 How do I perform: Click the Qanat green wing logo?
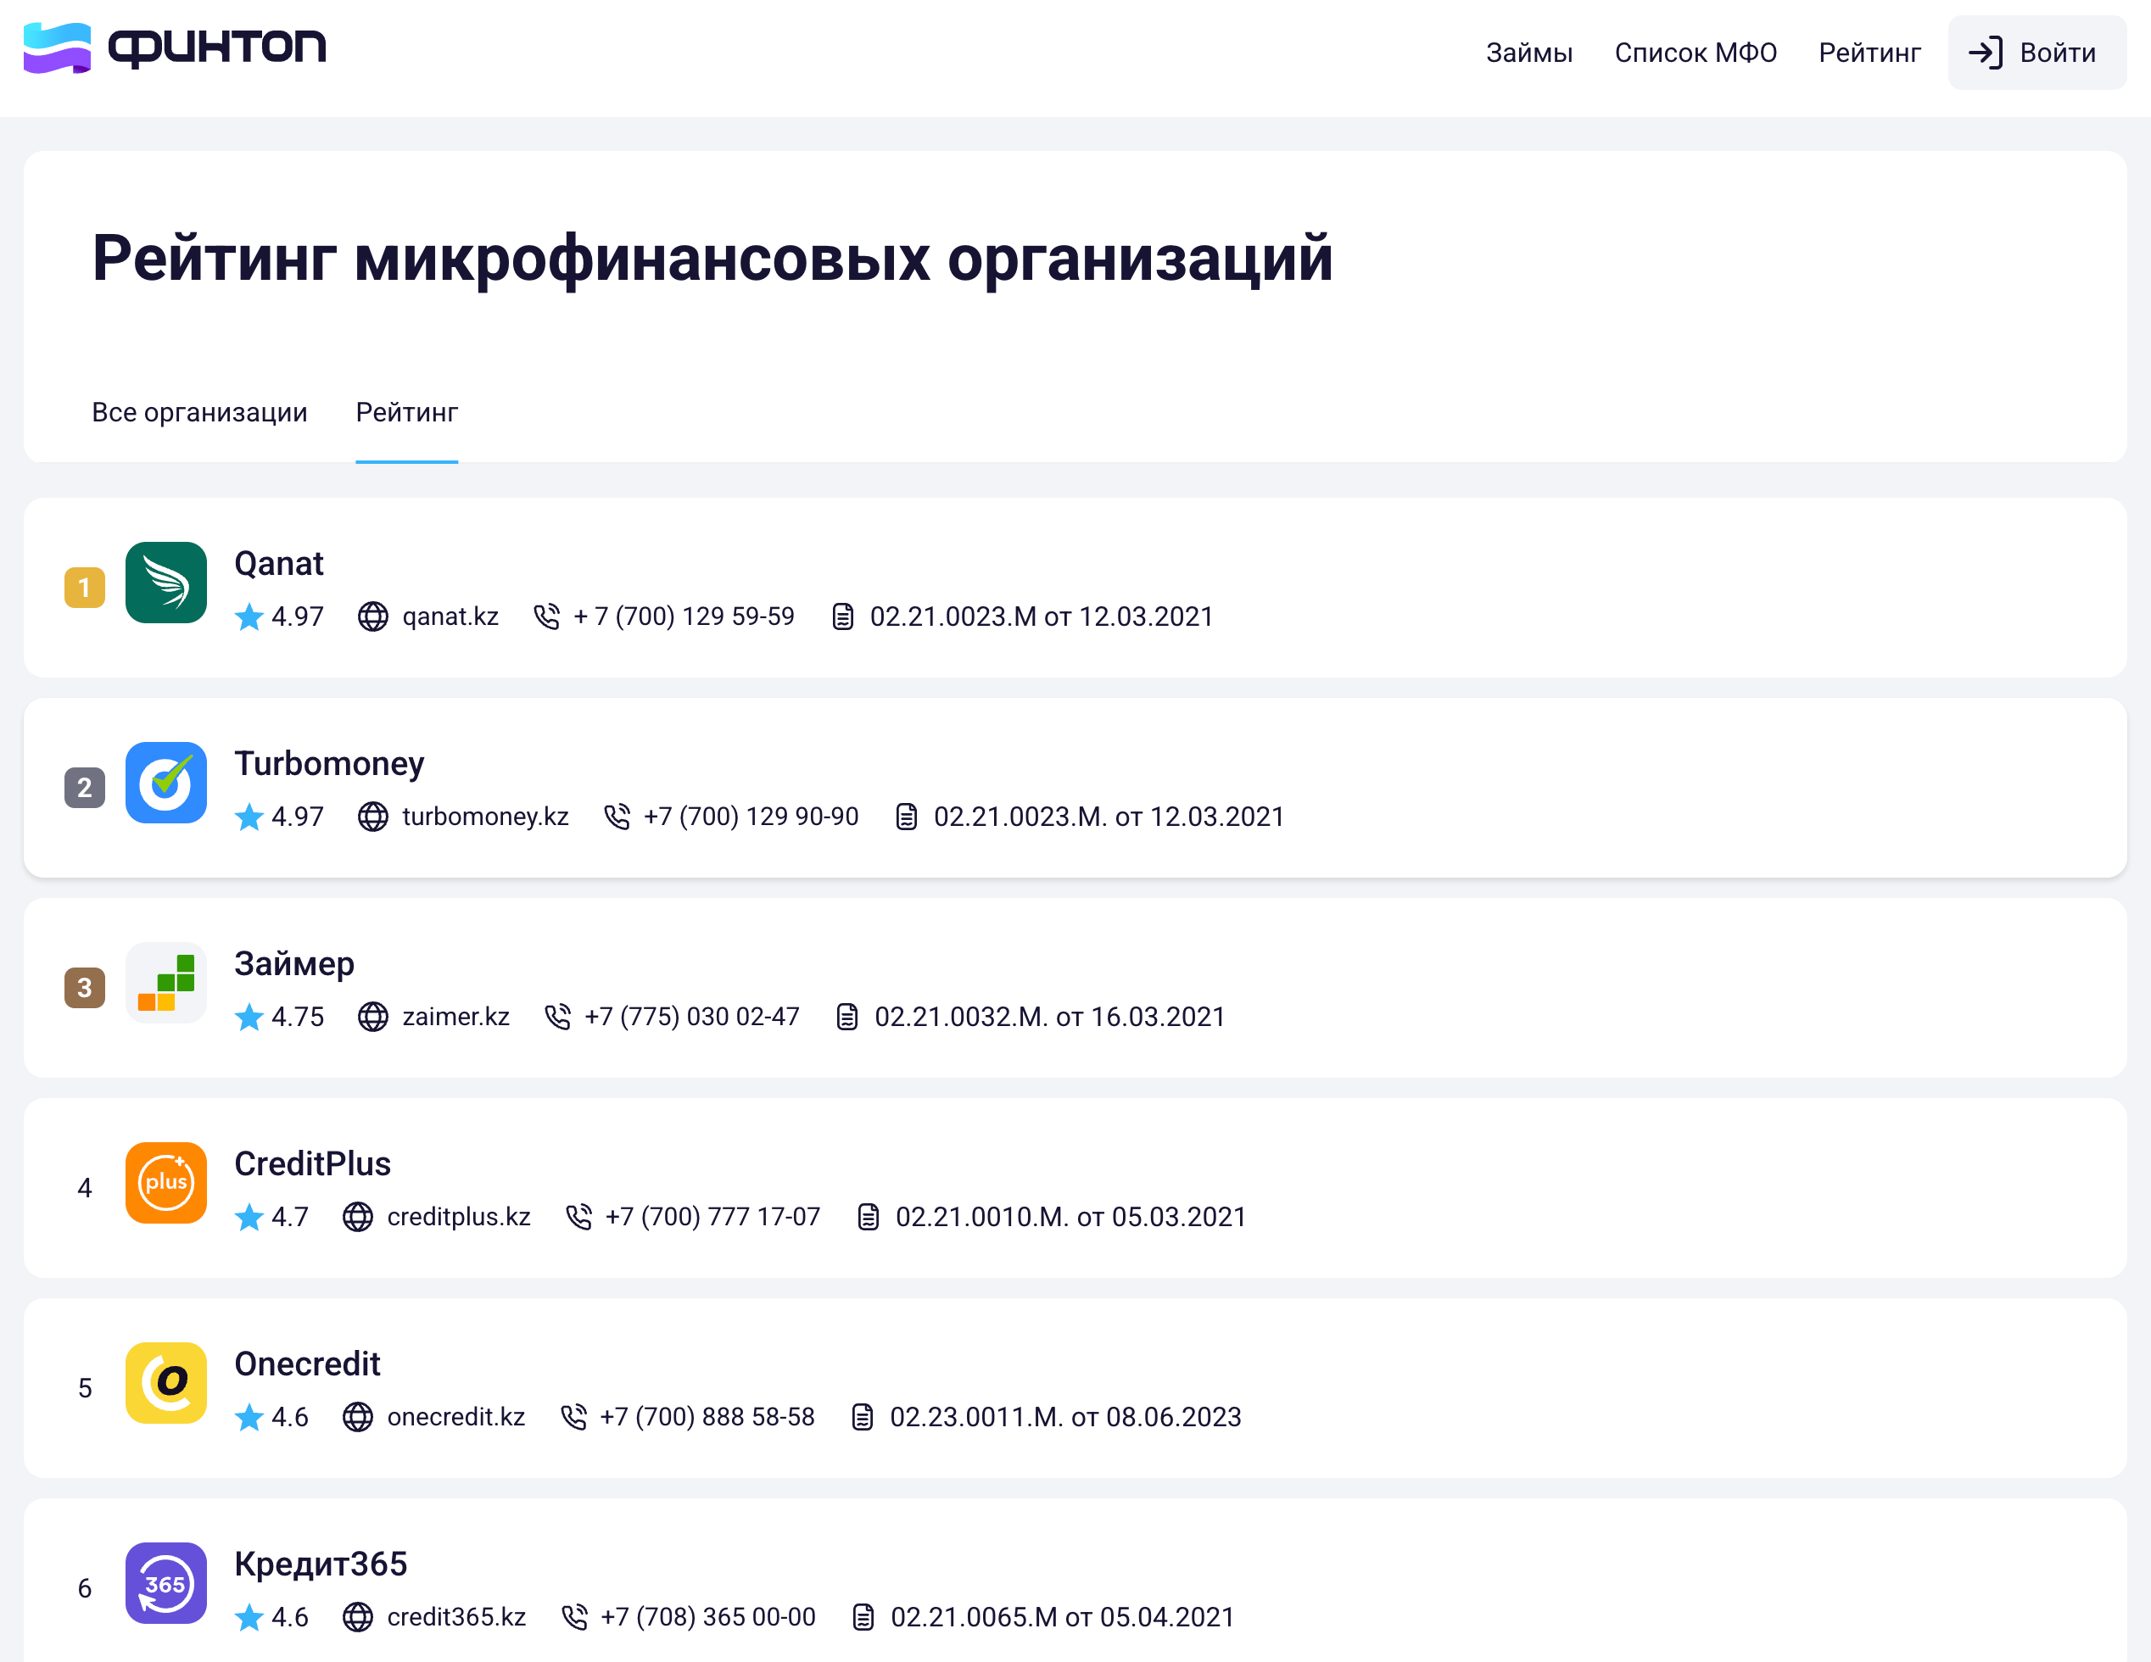(165, 582)
